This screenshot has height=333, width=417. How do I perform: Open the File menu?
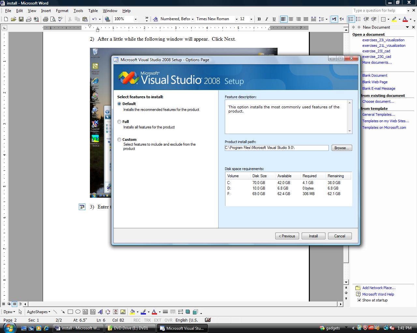pos(8,11)
